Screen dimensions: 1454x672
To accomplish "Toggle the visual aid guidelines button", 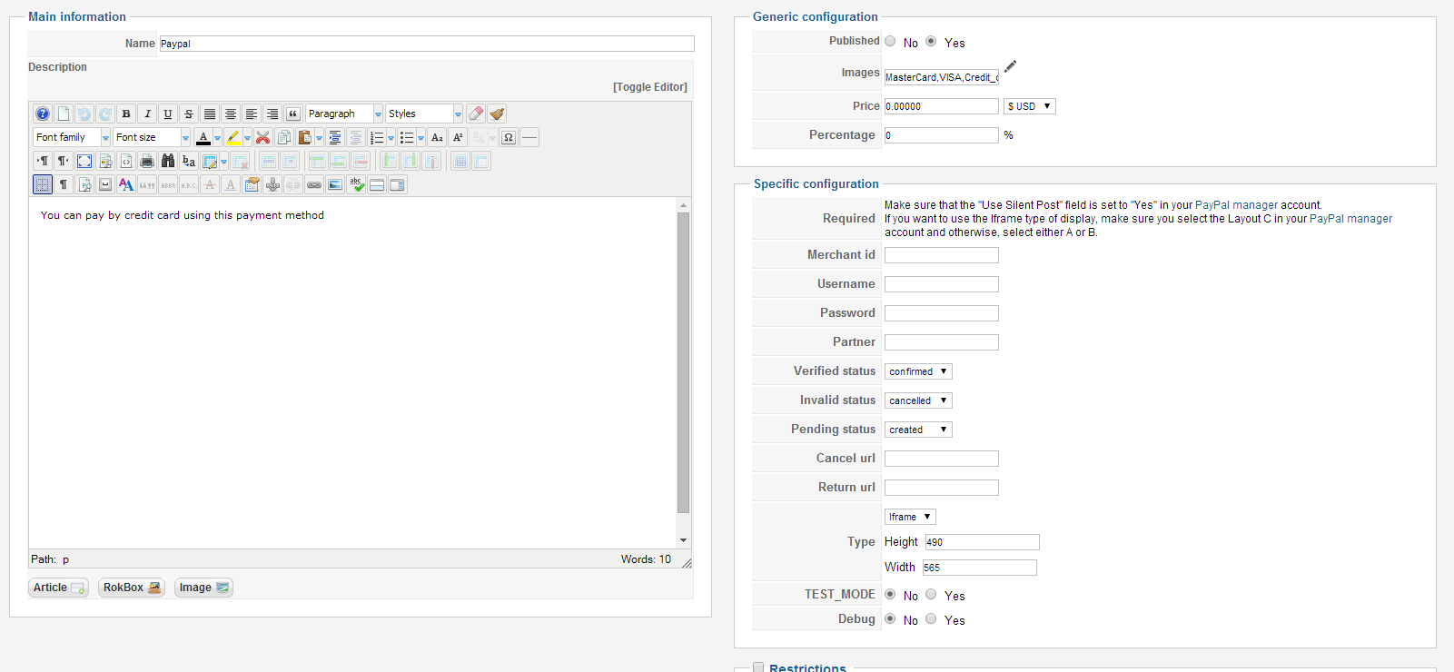I will pyautogui.click(x=43, y=184).
